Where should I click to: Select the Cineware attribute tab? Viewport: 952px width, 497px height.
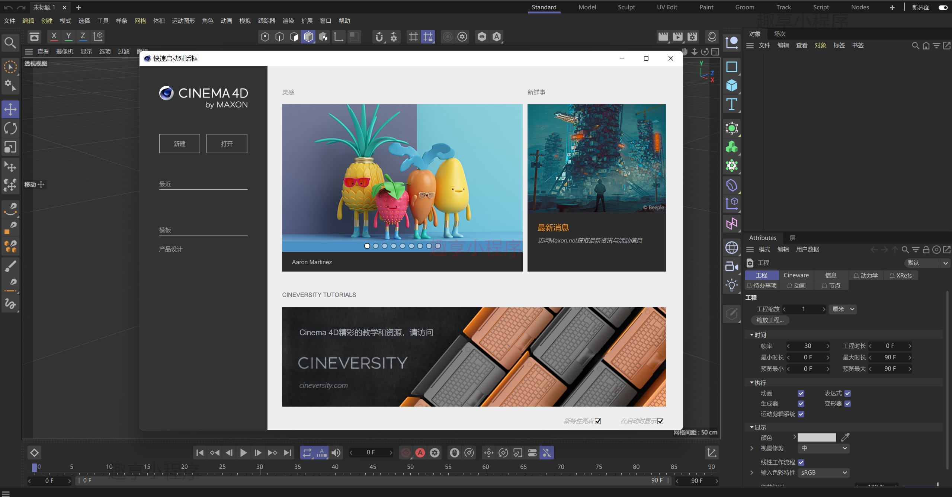(x=796, y=275)
